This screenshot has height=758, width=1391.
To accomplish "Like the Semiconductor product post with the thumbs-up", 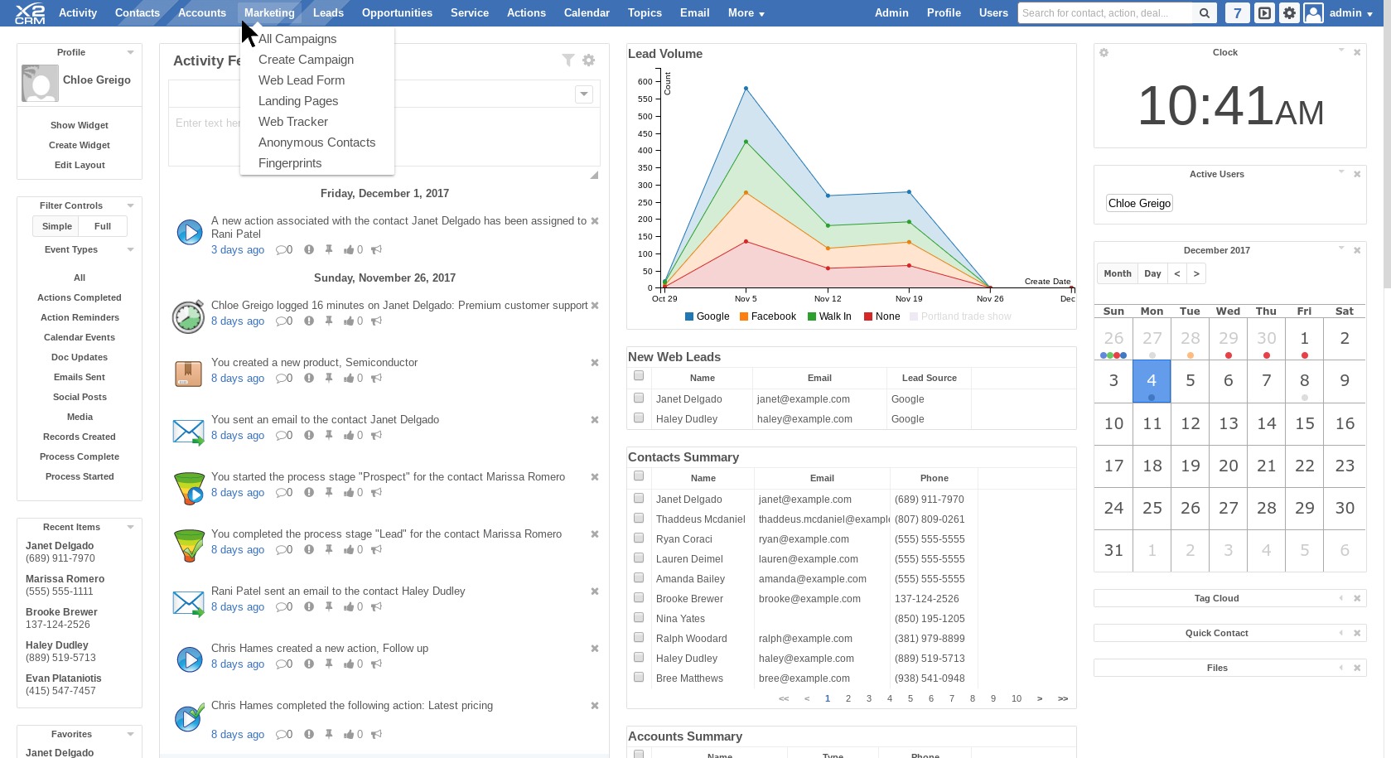I will pyautogui.click(x=348, y=378).
